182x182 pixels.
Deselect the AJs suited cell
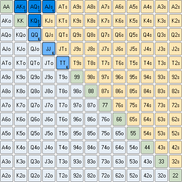(x=49, y=7)
